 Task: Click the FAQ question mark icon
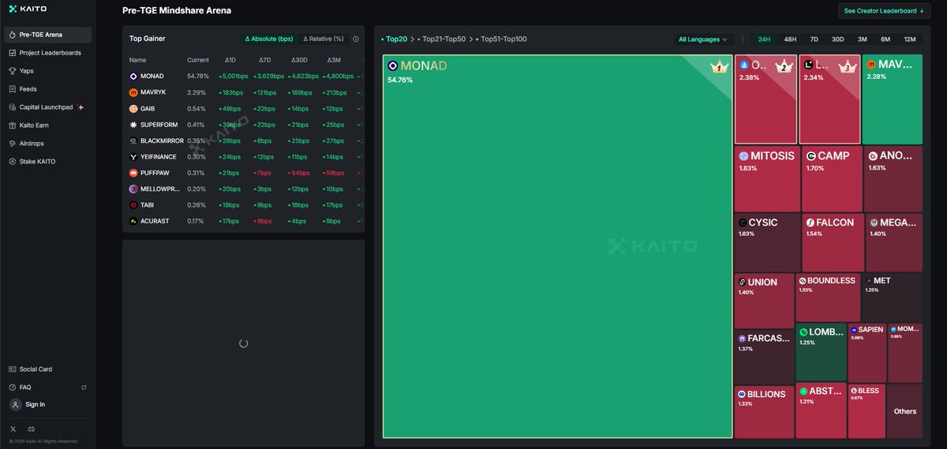[x=13, y=387]
